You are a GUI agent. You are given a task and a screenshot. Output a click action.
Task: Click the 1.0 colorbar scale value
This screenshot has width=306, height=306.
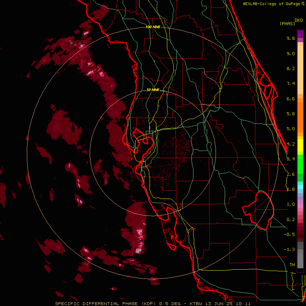[x=291, y=204]
